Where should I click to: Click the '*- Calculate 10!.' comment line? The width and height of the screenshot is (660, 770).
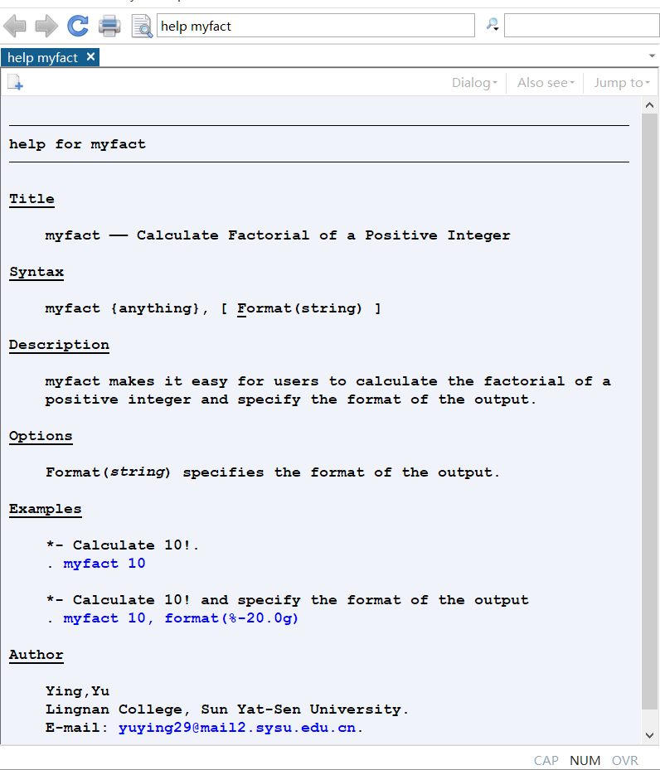tap(122, 545)
